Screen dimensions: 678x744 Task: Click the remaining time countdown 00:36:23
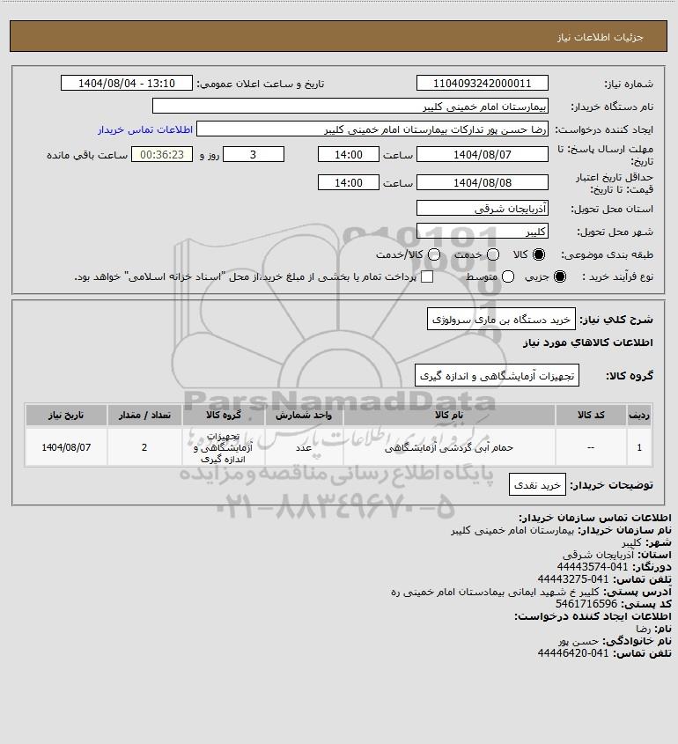[x=162, y=154]
